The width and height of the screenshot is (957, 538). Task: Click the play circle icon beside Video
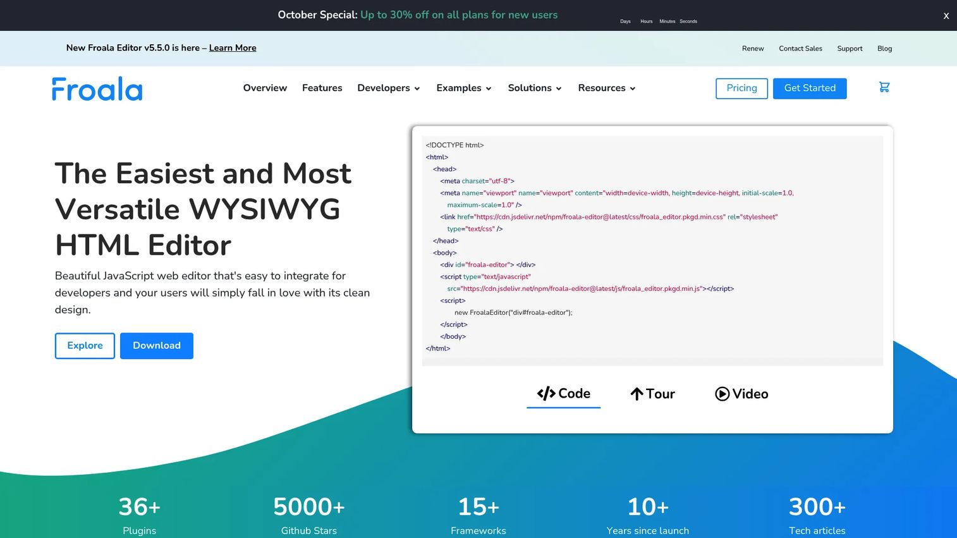(722, 394)
